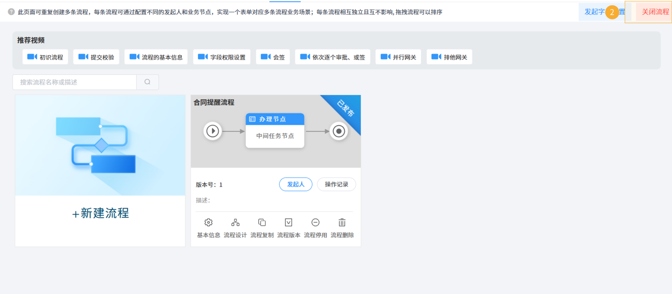Viewport: 672px width, 294px height.
Task: Click the 发起字段设置 button
Action: [605, 12]
